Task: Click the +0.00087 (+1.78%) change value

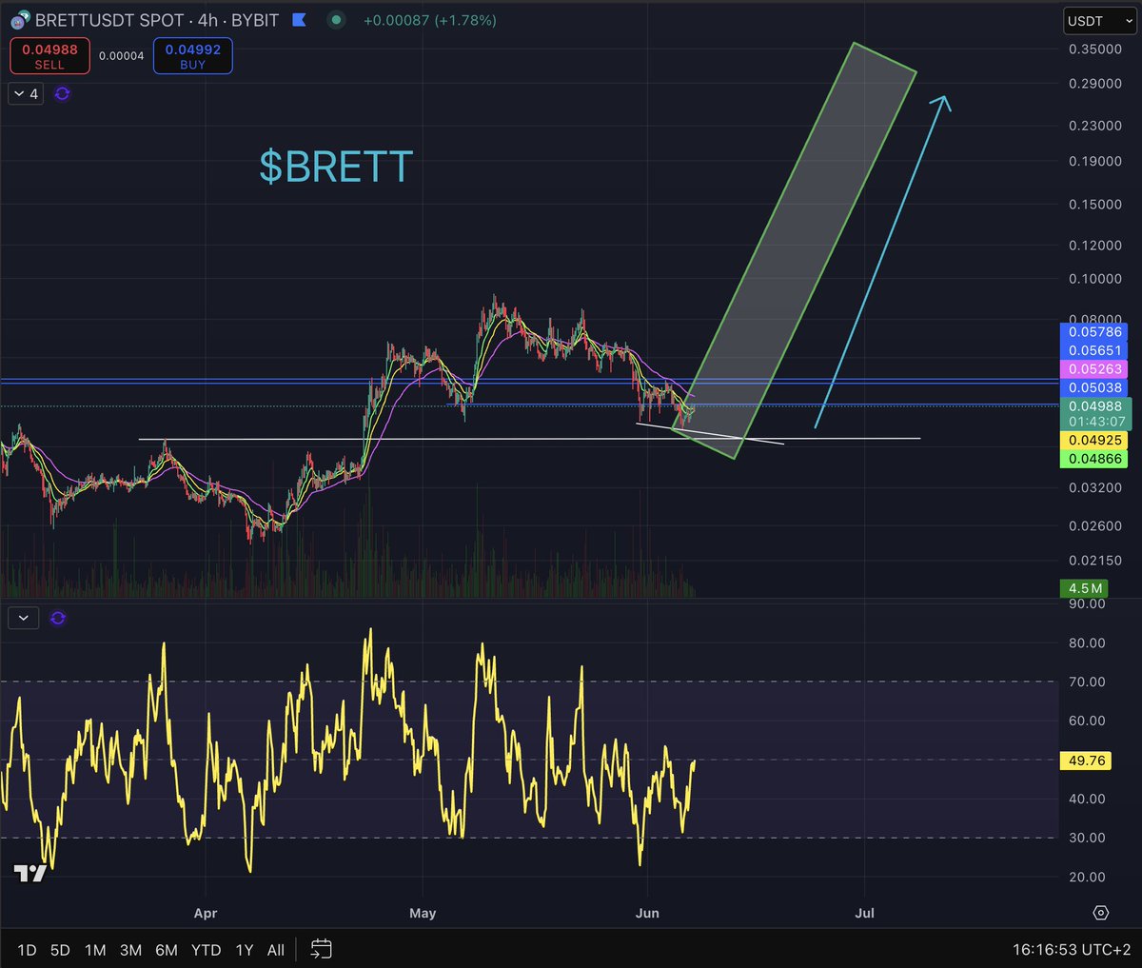Action: [430, 20]
